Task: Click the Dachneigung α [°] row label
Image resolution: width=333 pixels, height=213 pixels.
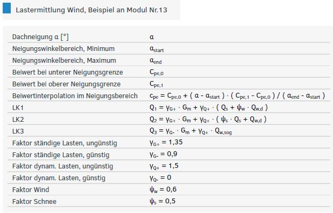Action: [x=40, y=37]
